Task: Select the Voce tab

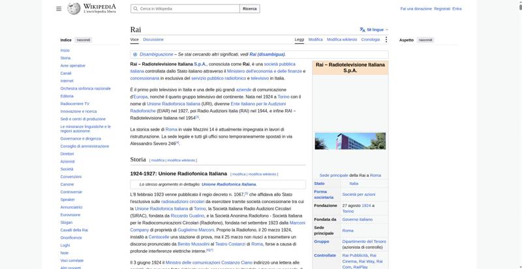Action: click(x=134, y=39)
